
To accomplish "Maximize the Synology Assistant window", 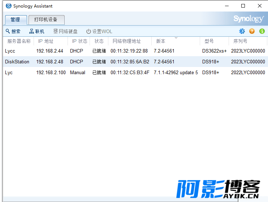I will click(x=243, y=6).
